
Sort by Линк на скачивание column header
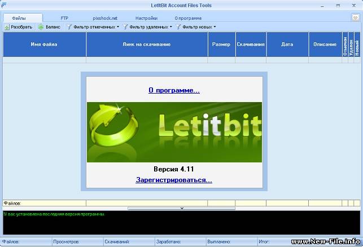pyautogui.click(x=147, y=44)
